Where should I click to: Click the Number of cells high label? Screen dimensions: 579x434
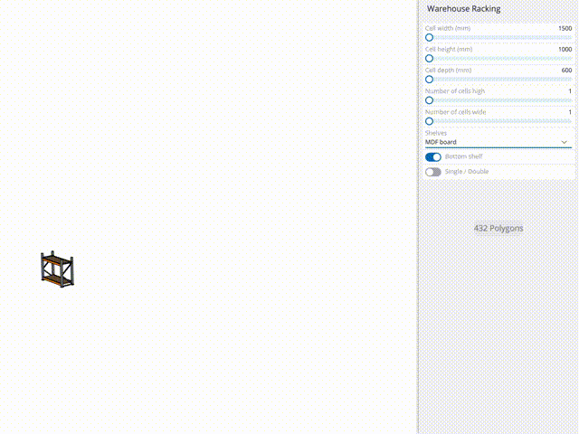coord(455,91)
